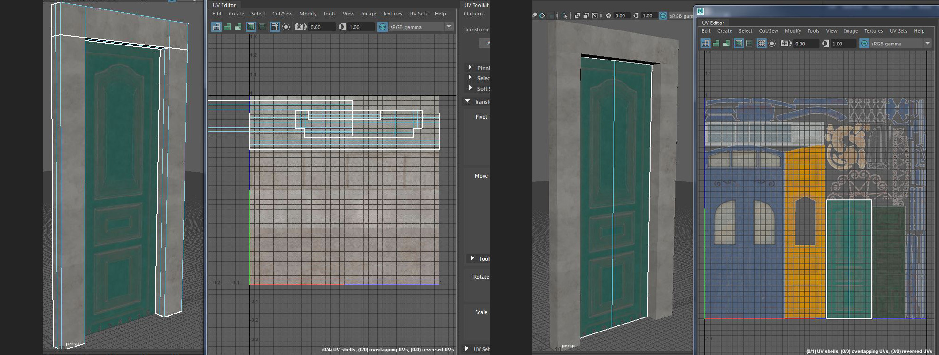Click the Rotate label in UV Toolkit

[481, 277]
